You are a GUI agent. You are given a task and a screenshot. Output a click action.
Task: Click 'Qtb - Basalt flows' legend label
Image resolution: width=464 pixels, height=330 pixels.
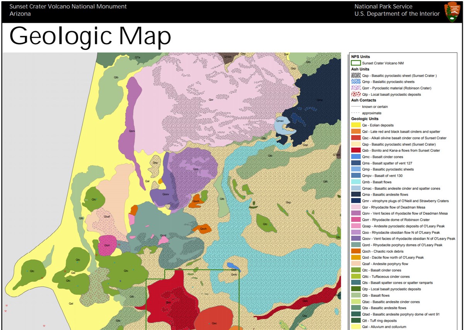379,295
